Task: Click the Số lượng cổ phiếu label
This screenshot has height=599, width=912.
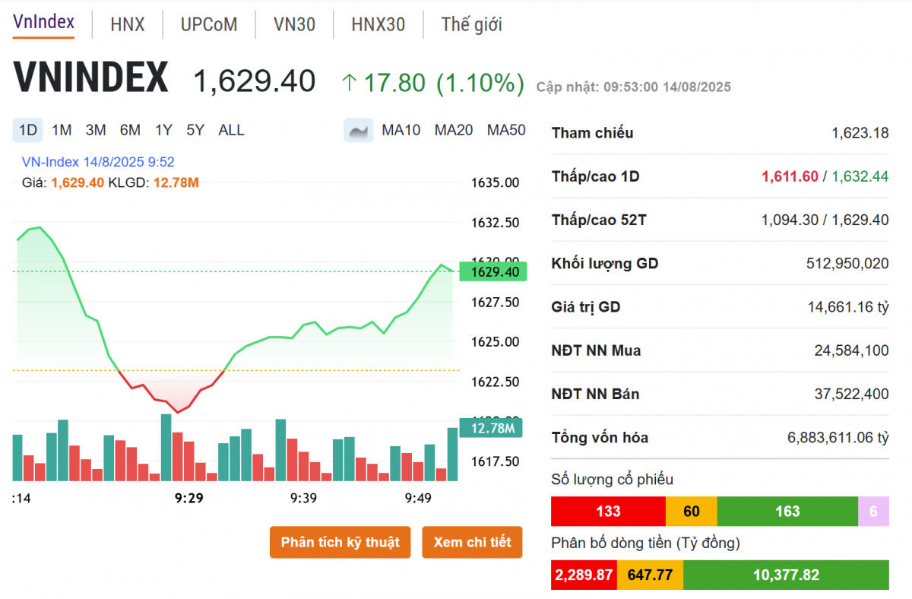Action: point(613,480)
